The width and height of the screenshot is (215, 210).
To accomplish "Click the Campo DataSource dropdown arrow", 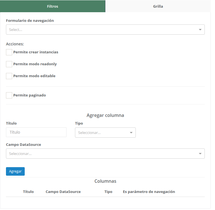I will click(200, 154).
